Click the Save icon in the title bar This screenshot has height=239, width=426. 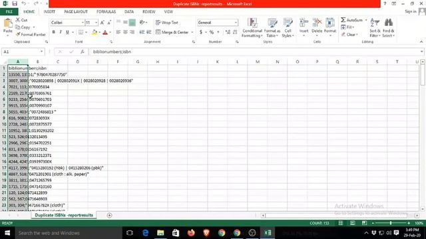15,3
